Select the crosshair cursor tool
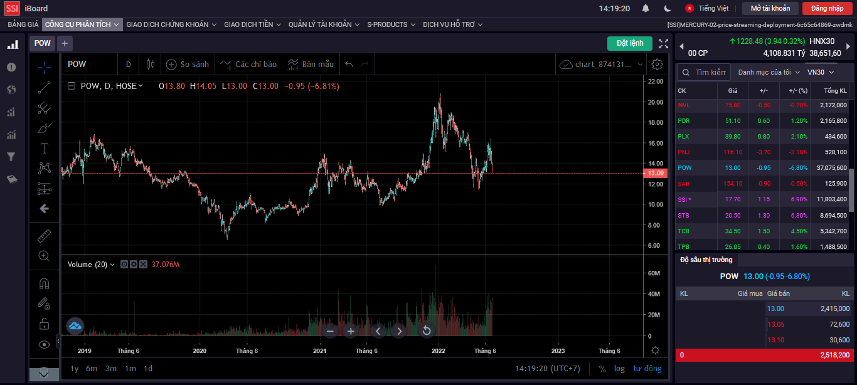This screenshot has height=385, width=857. click(x=44, y=67)
